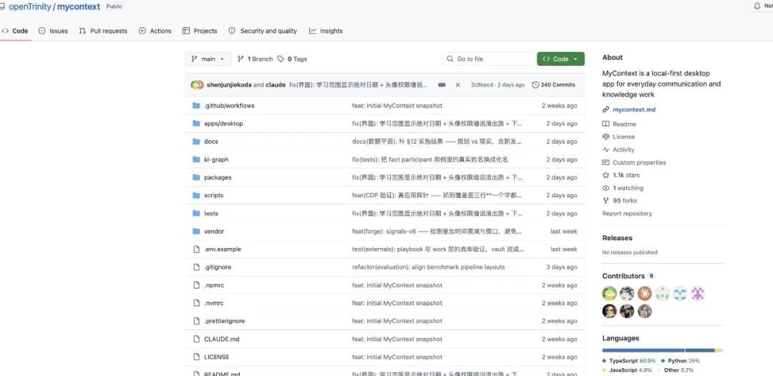Expand the main branch dropdown
The image size is (773, 376).
coord(208,59)
